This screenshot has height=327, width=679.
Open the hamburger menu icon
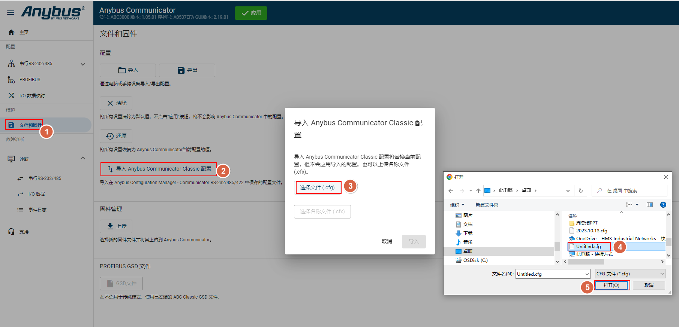tap(10, 13)
